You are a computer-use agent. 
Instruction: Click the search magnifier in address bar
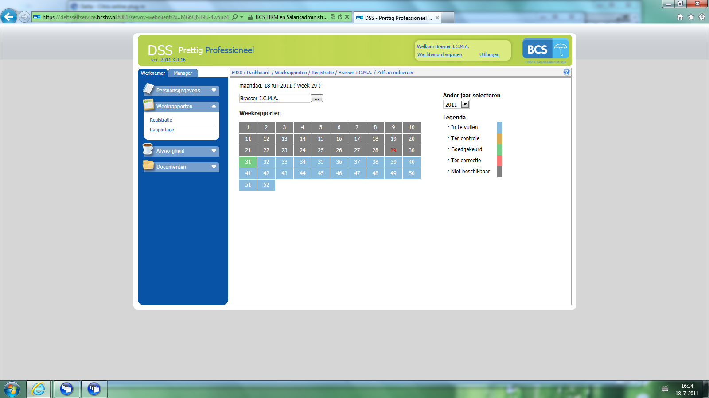coord(235,17)
